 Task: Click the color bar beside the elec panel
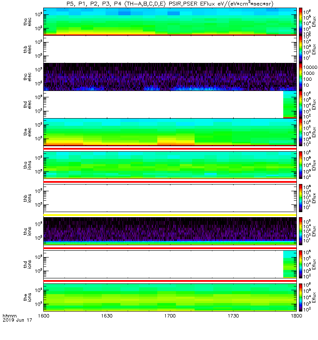(x=301, y=132)
